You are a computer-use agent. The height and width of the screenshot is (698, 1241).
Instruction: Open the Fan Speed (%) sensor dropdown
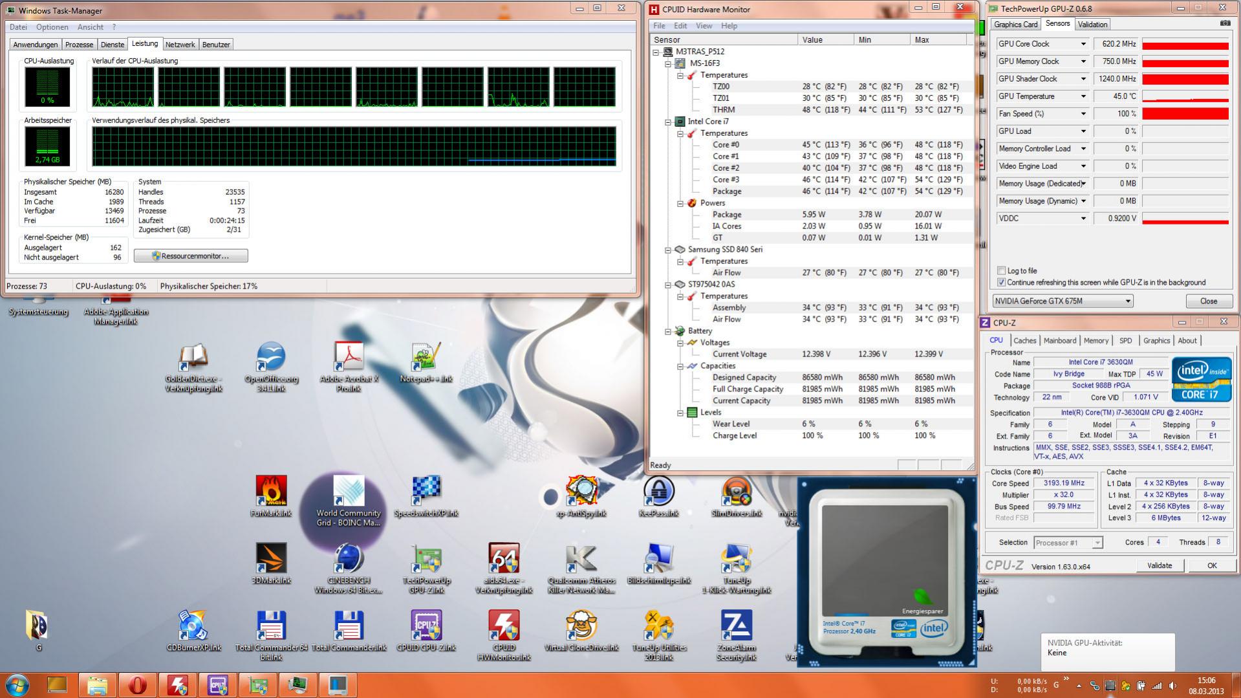point(1083,114)
